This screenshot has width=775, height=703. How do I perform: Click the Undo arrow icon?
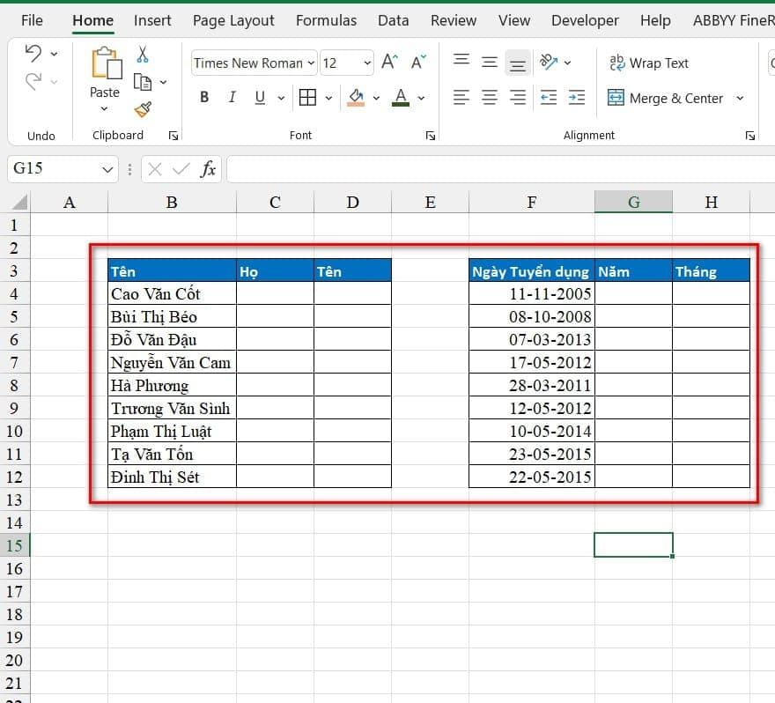click(33, 54)
